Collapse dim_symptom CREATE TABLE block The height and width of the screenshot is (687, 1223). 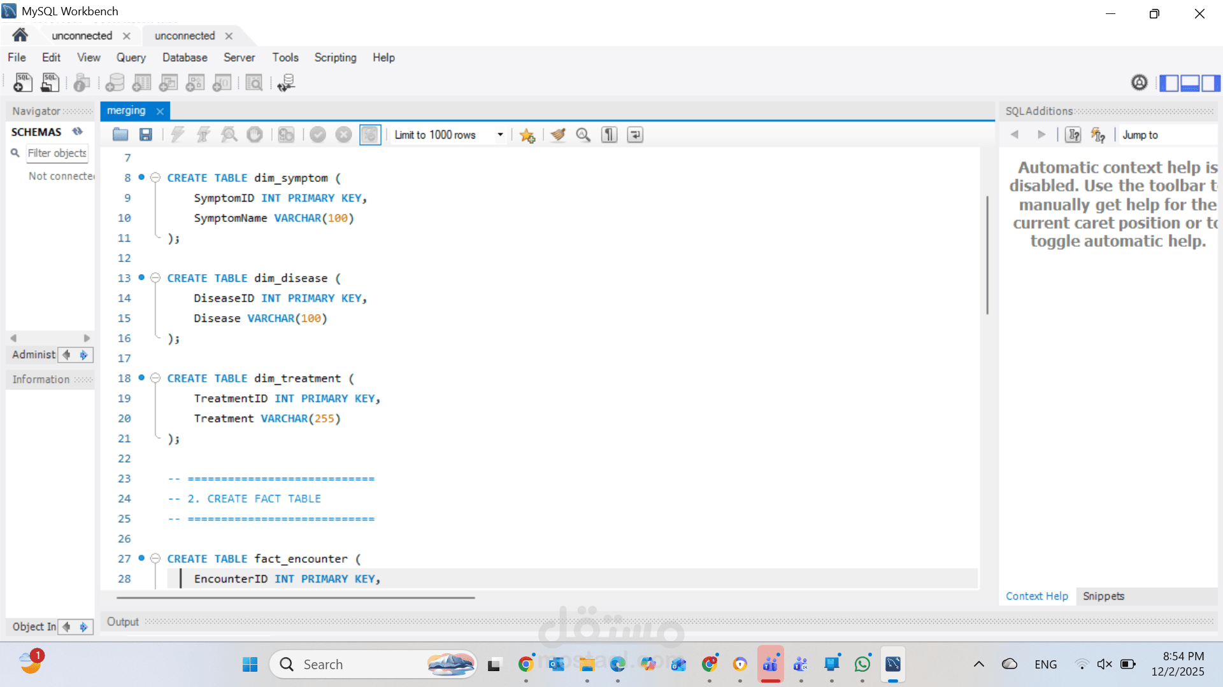tap(155, 178)
